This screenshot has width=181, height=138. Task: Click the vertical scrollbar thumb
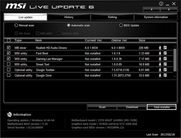click(175, 60)
